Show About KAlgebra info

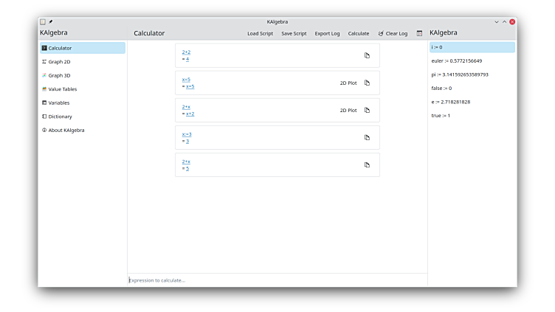(66, 130)
